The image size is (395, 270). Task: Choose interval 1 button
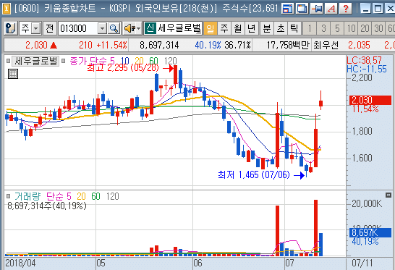[310, 28]
